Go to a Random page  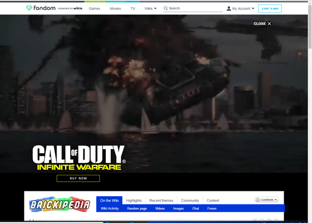coord(137,208)
